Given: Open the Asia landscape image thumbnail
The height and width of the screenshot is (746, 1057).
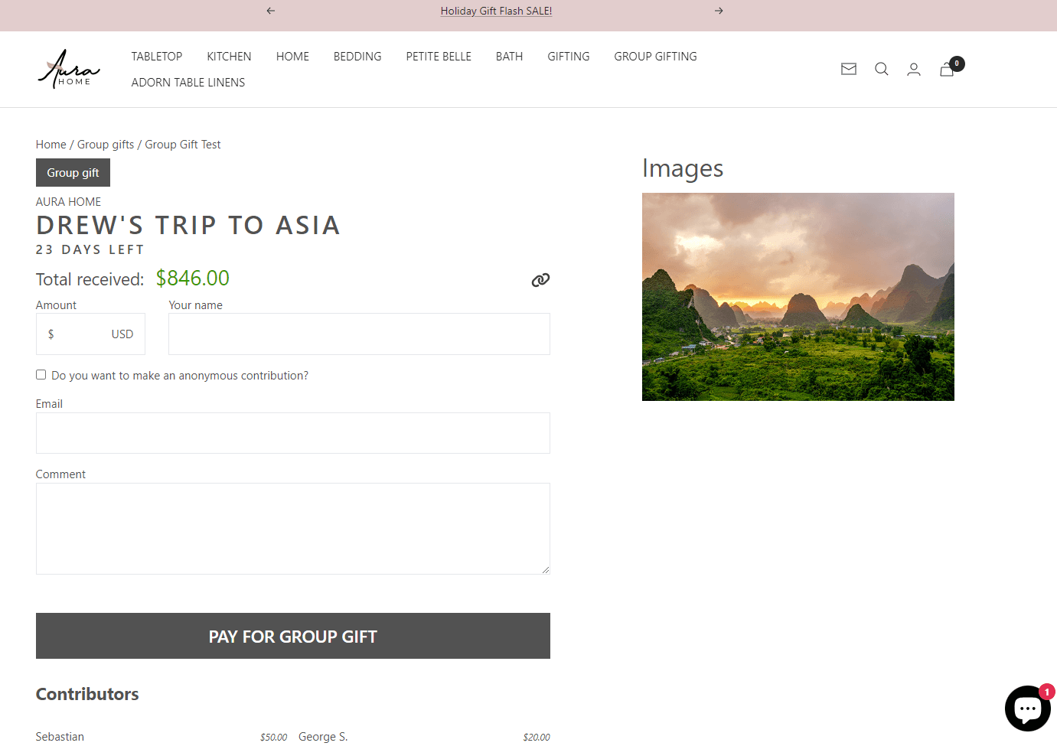Looking at the screenshot, I should click(x=798, y=297).
